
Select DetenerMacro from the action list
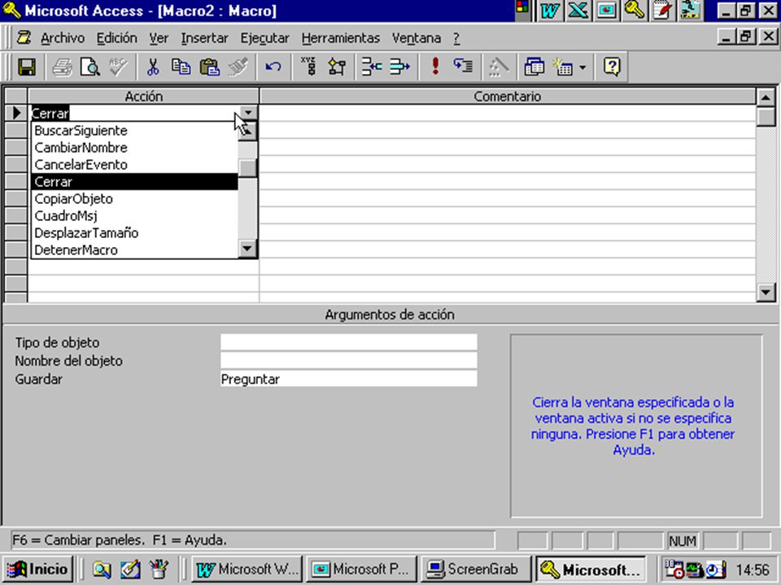point(134,249)
